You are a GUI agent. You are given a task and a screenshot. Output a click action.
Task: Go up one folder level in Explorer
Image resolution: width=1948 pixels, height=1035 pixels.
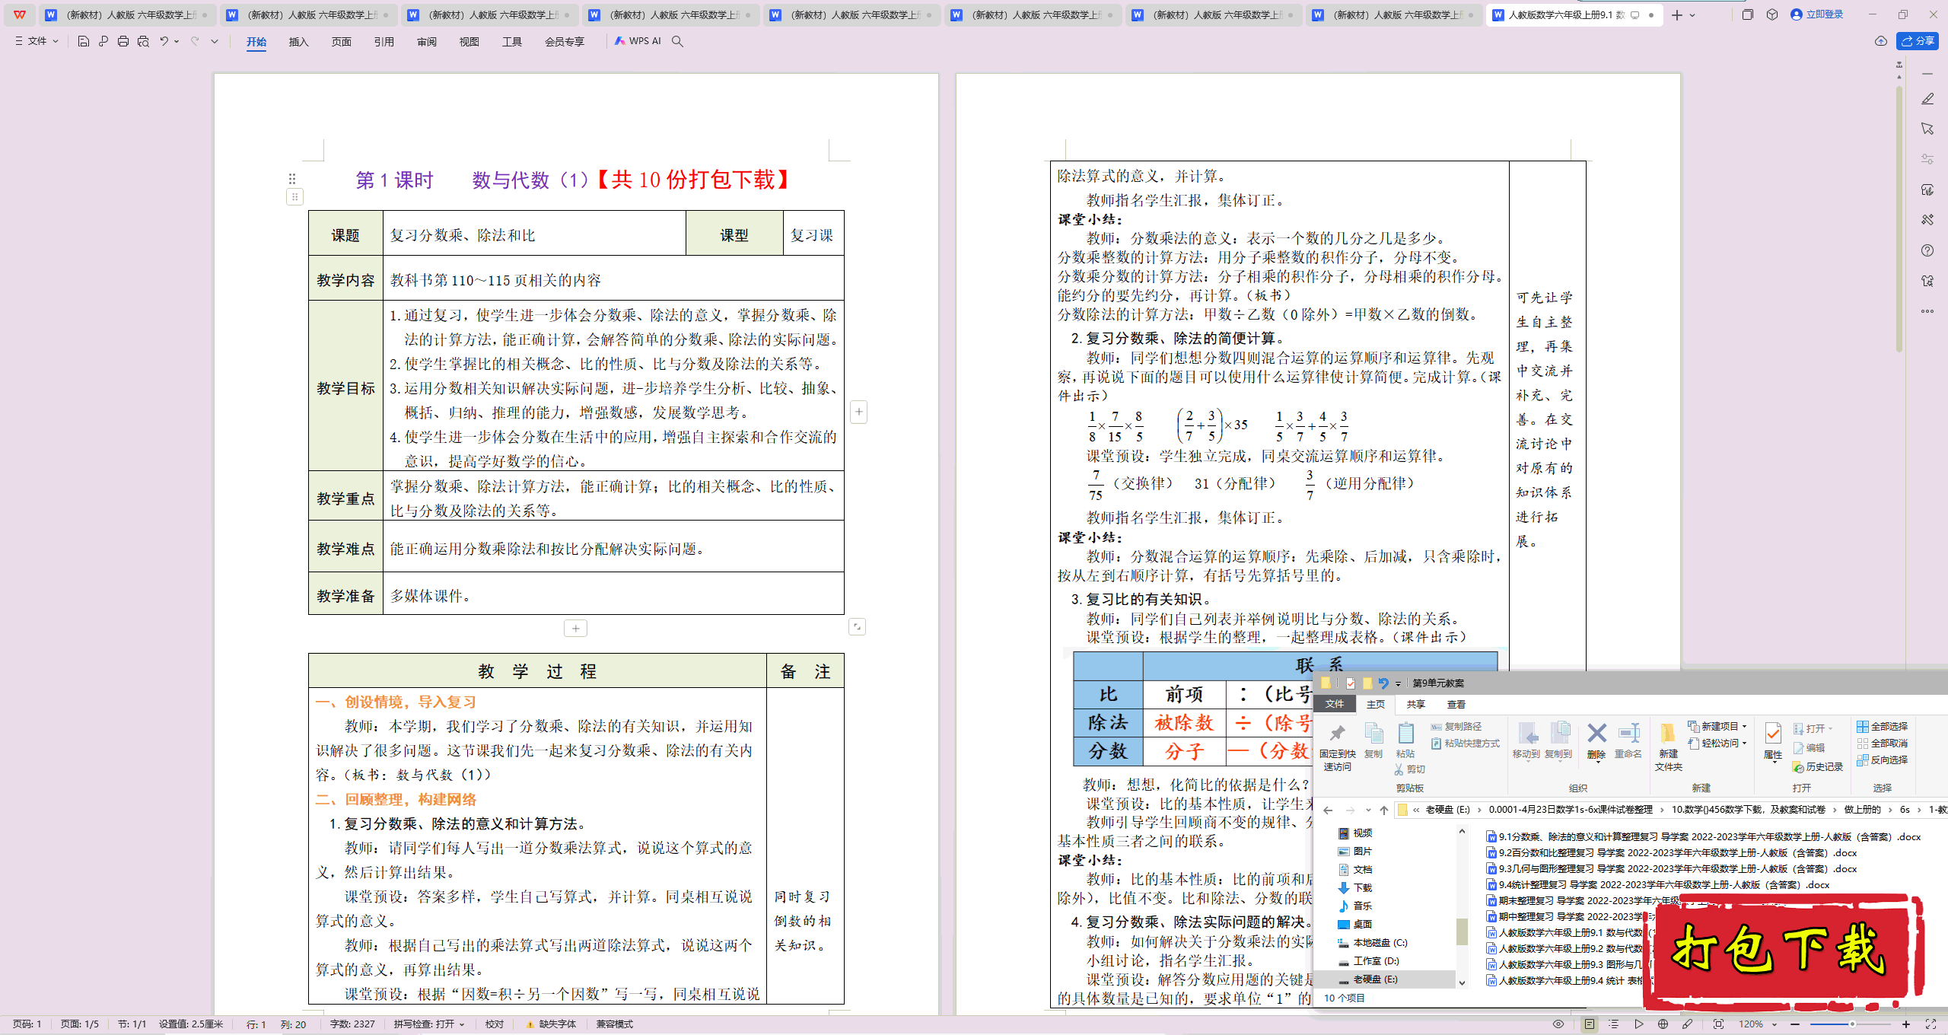coord(1384,810)
